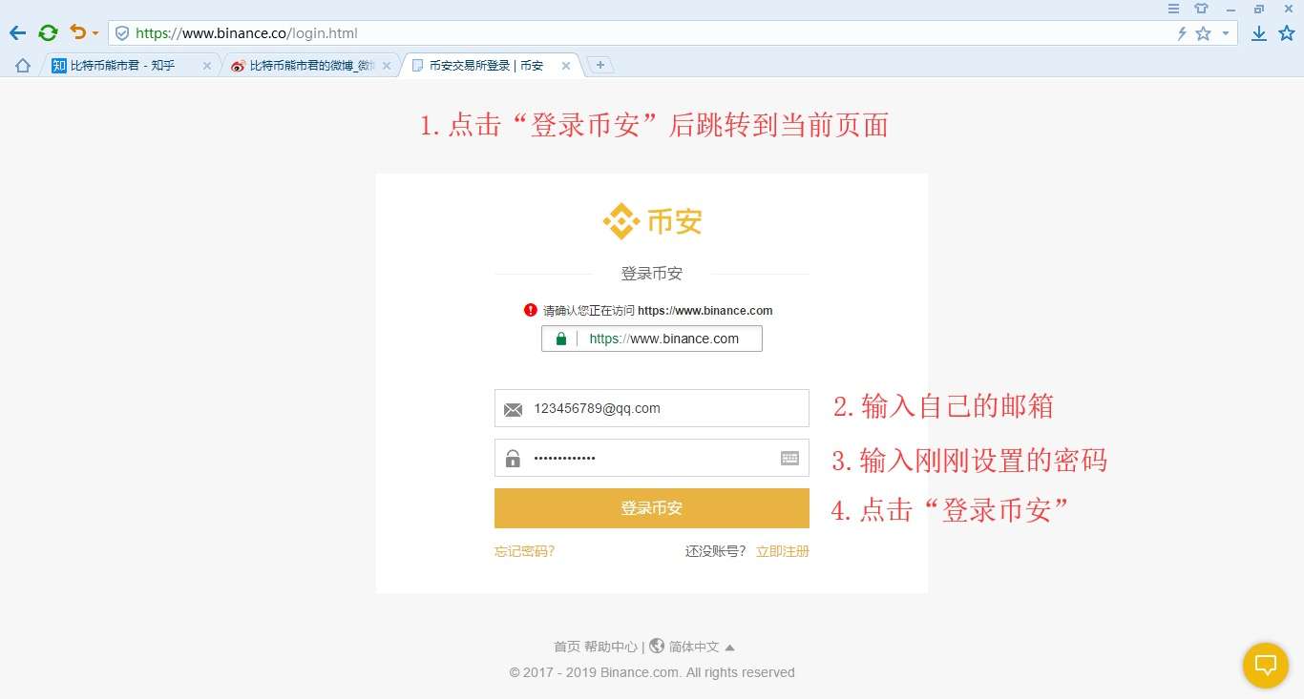Open the browser hamburger menu
Viewport: 1304px width, 699px height.
pyautogui.click(x=1173, y=8)
